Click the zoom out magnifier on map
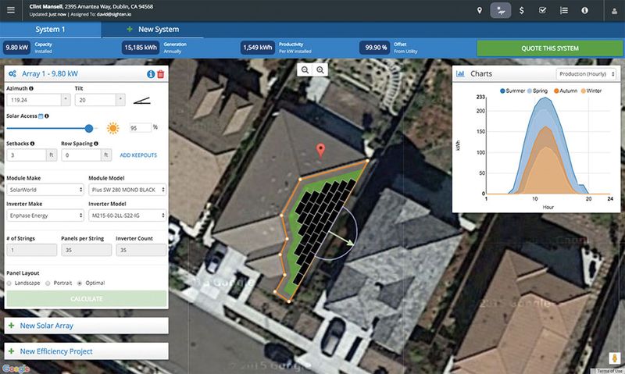Screen dimensions: 625x374 coord(305,70)
